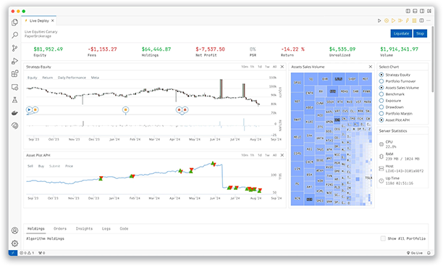Select the Drawdown chart radio button
The width and height of the screenshot is (443, 266).
point(381,107)
